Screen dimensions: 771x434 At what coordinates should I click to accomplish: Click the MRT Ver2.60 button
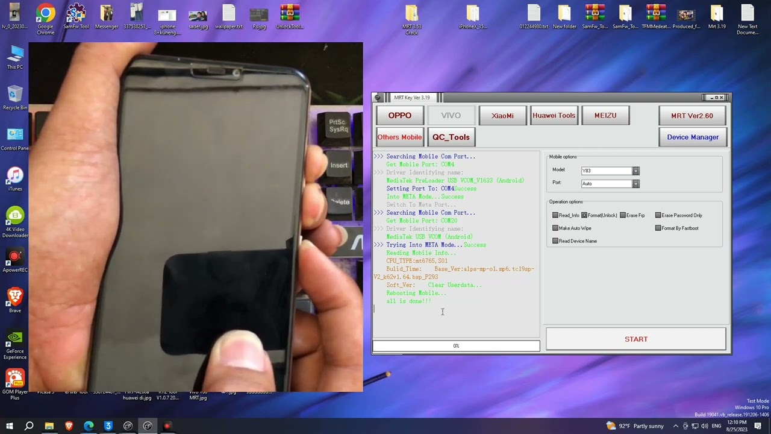point(692,115)
